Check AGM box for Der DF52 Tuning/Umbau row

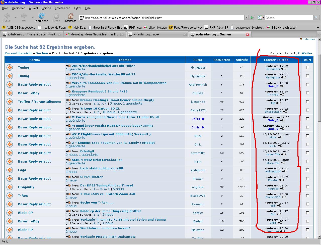tap(307, 187)
